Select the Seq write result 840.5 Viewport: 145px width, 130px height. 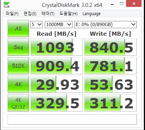(x=110, y=47)
